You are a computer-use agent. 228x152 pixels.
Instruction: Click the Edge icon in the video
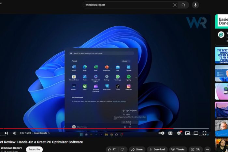coord(85,68)
